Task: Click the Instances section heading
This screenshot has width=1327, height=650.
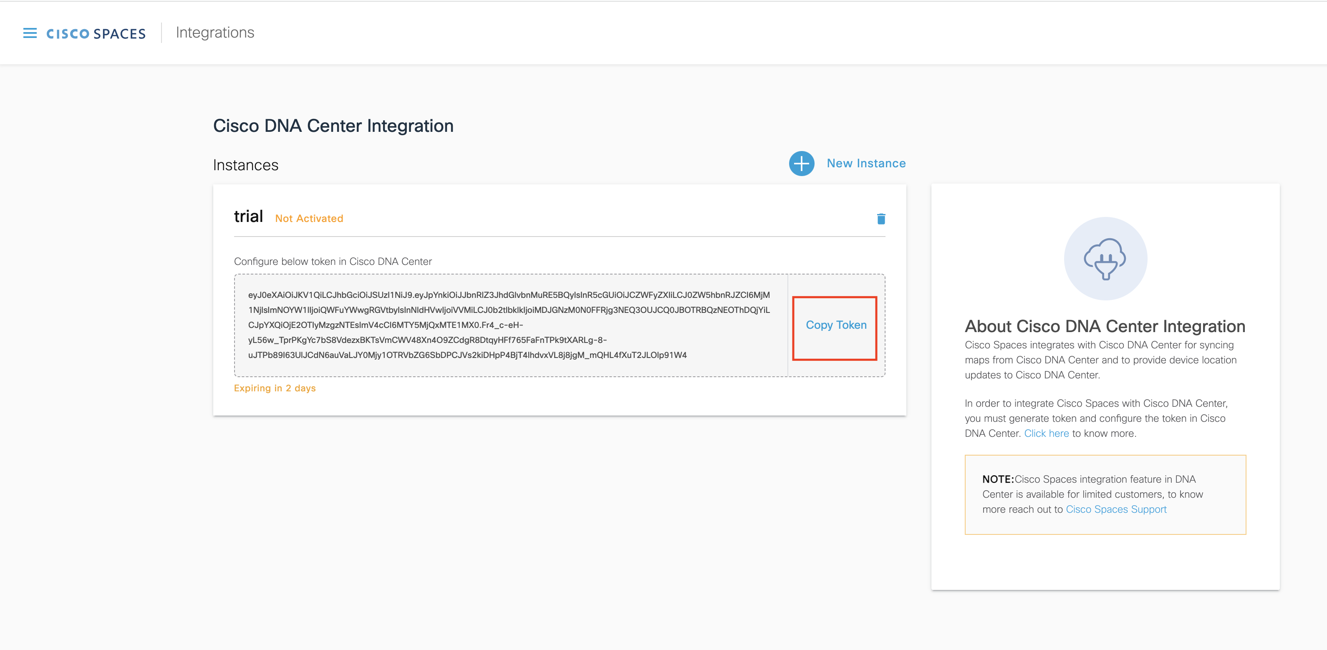Action: 246,165
